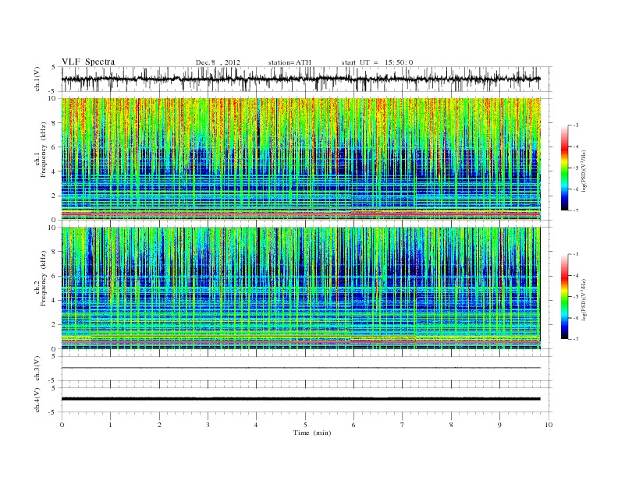Click time axis tick label "8"
This screenshot has height=477, width=618.
coord(451,425)
